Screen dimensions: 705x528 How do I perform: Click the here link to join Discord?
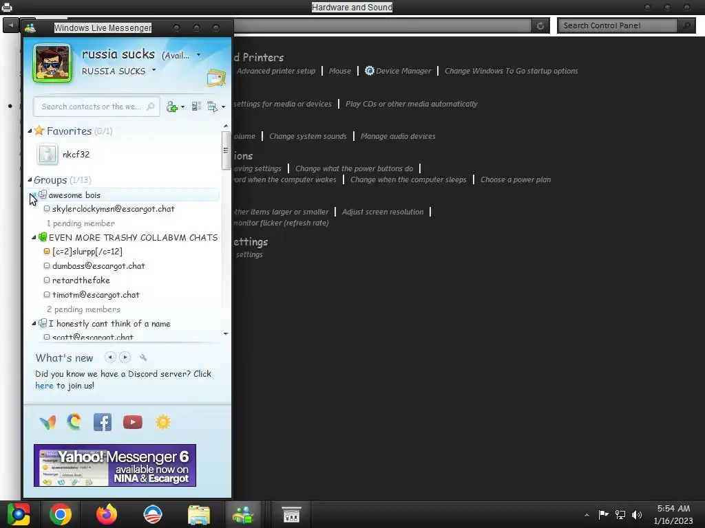44,386
